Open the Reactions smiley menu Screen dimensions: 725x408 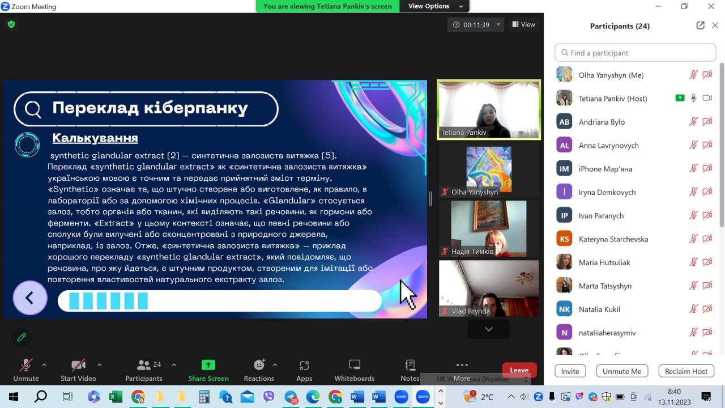pyautogui.click(x=259, y=370)
